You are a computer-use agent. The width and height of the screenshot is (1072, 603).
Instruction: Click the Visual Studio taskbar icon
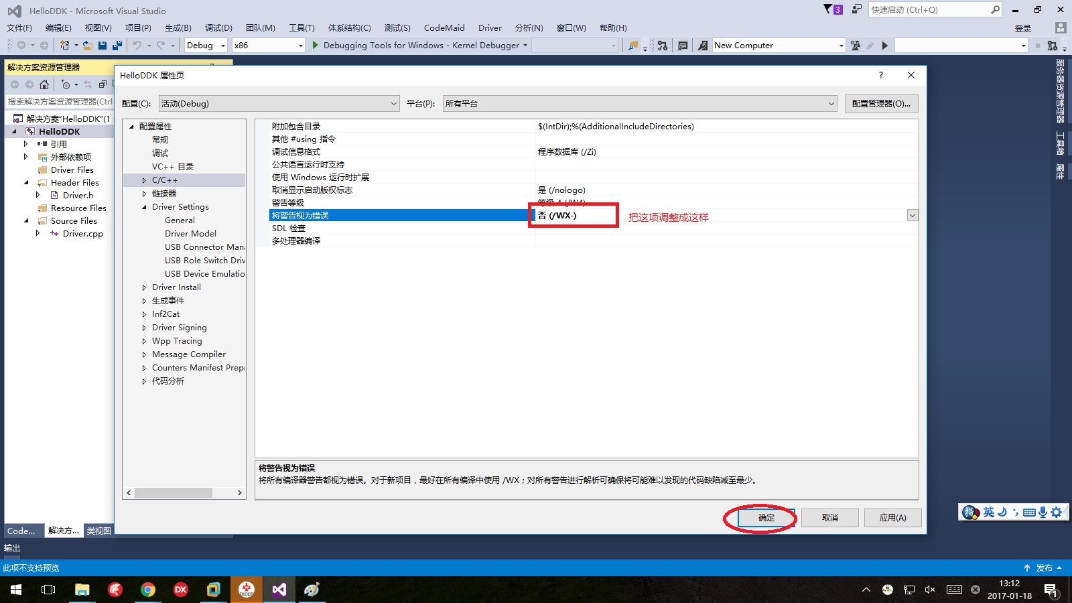[279, 590]
